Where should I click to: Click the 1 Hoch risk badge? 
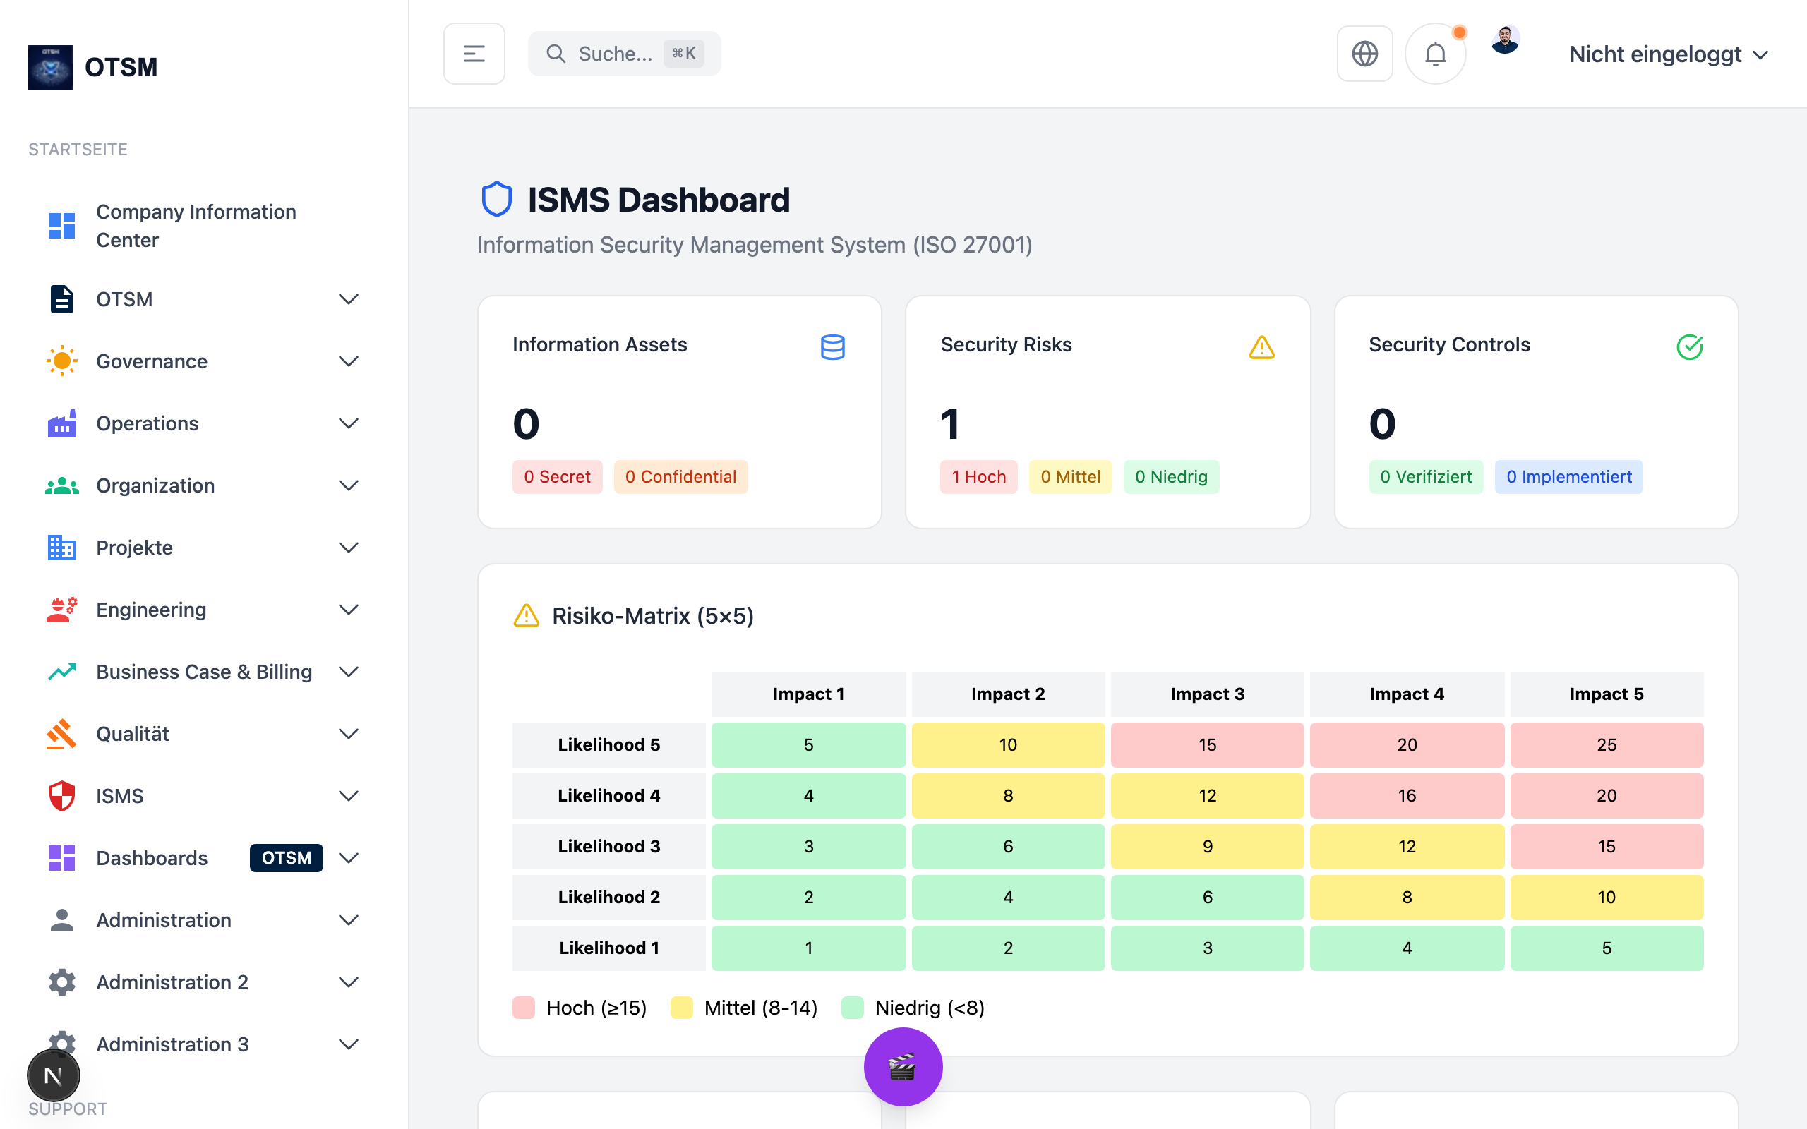click(978, 476)
